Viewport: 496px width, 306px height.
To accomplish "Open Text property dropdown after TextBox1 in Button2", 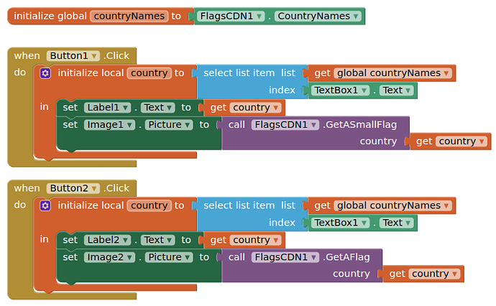I will tap(396, 223).
